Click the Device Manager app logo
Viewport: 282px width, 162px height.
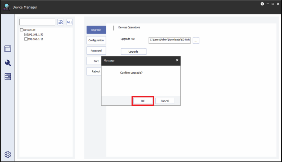(6, 7)
